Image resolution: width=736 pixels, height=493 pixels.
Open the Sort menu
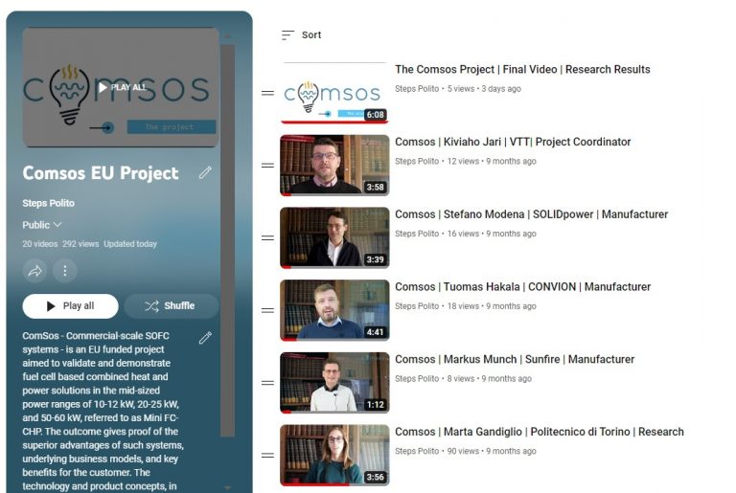tap(301, 35)
